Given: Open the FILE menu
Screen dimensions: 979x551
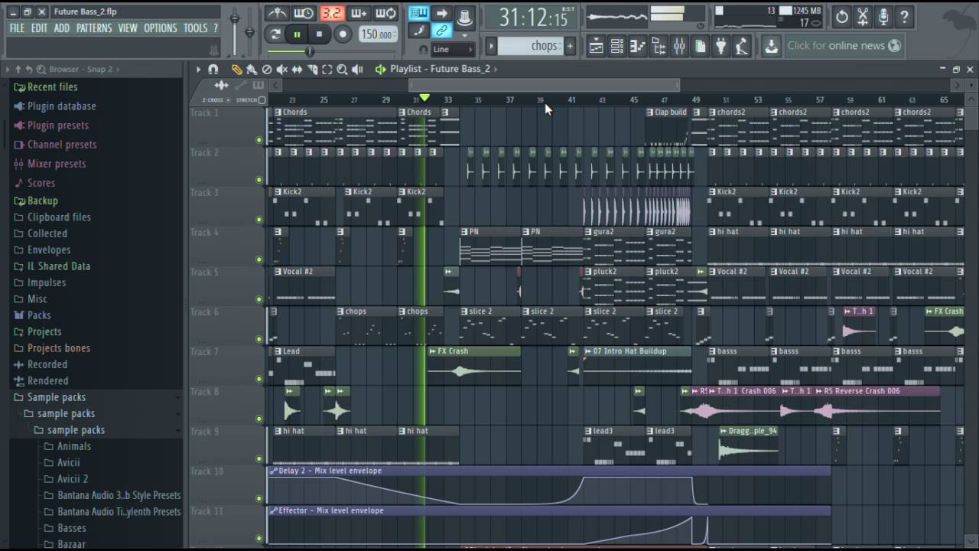Looking at the screenshot, I should (x=17, y=28).
